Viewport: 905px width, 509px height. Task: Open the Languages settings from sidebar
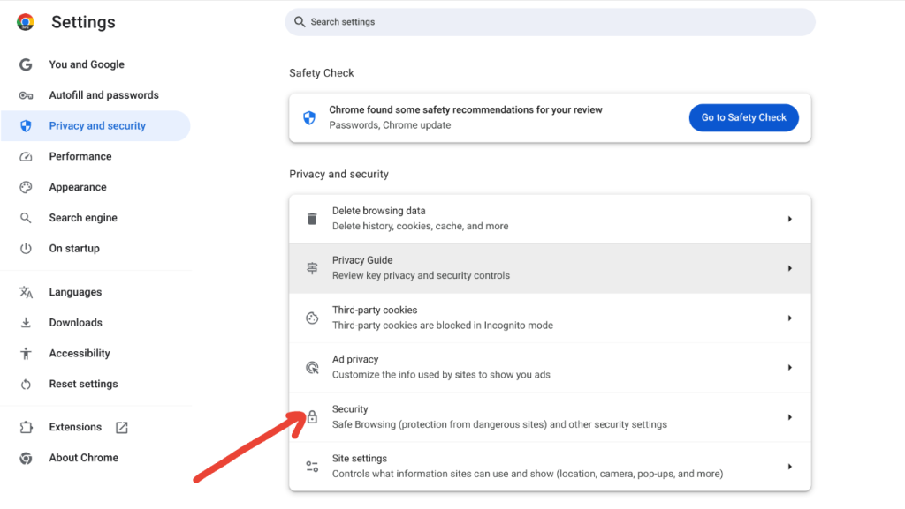pos(75,291)
